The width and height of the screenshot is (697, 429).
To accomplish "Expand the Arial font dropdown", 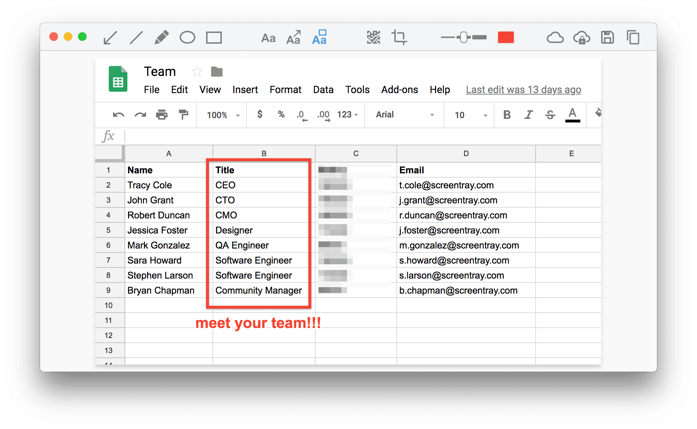I will pyautogui.click(x=404, y=115).
